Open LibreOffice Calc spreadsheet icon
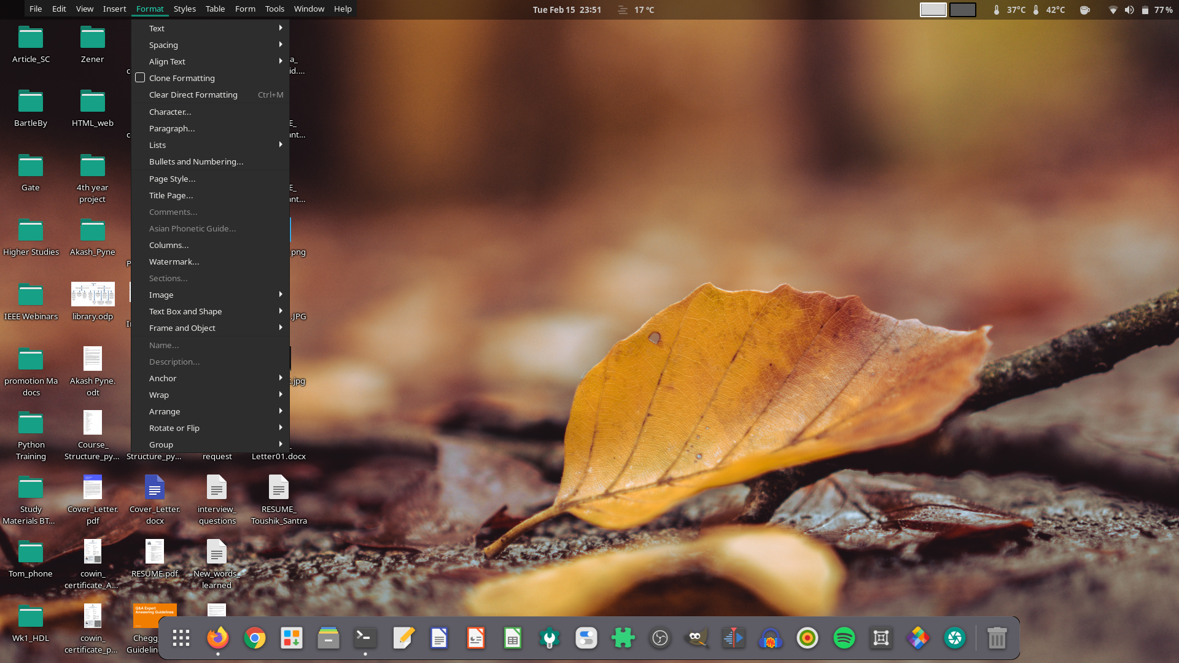 pyautogui.click(x=513, y=638)
